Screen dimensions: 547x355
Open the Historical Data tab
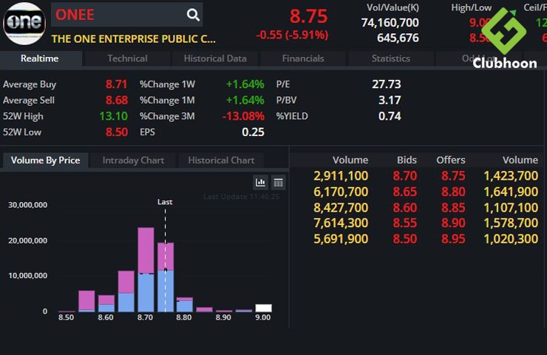pos(215,58)
